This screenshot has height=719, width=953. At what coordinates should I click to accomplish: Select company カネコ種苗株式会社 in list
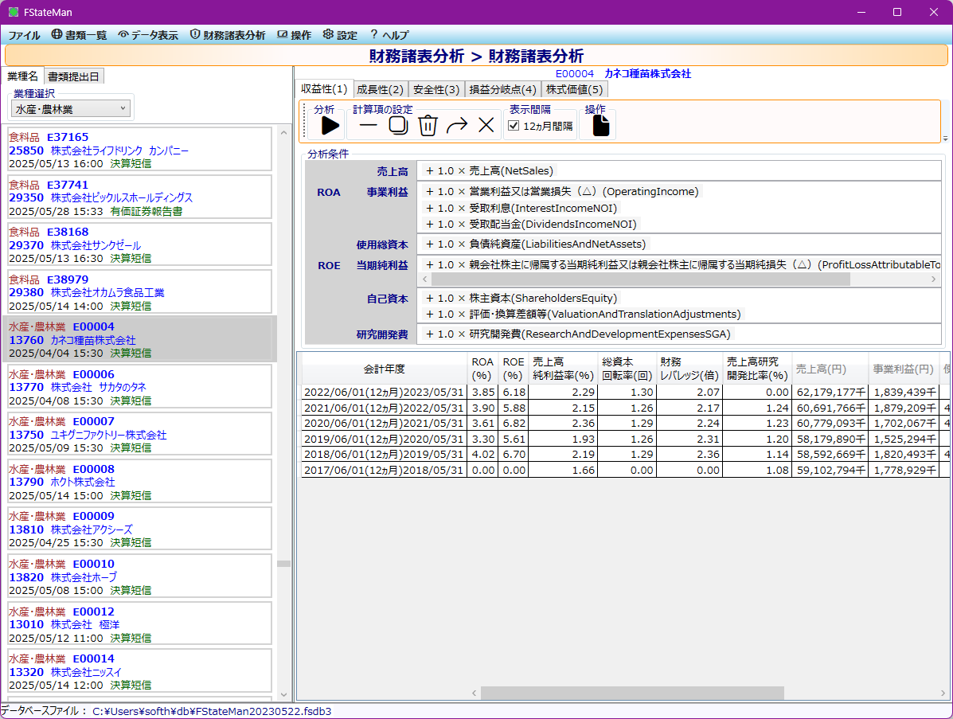(x=139, y=339)
